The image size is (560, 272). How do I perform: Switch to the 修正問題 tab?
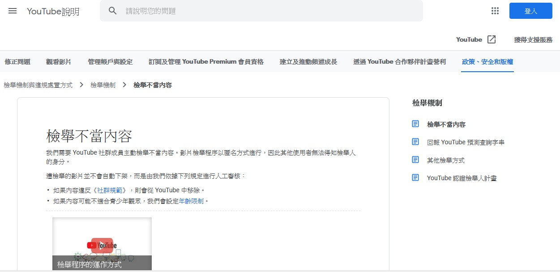tap(17, 62)
